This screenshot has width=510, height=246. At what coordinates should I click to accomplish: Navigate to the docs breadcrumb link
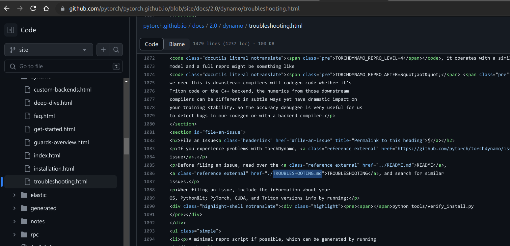pos(198,25)
